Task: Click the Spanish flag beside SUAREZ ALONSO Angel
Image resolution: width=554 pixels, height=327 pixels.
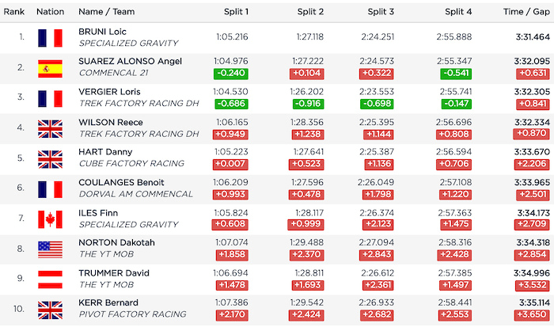Action: 50,67
